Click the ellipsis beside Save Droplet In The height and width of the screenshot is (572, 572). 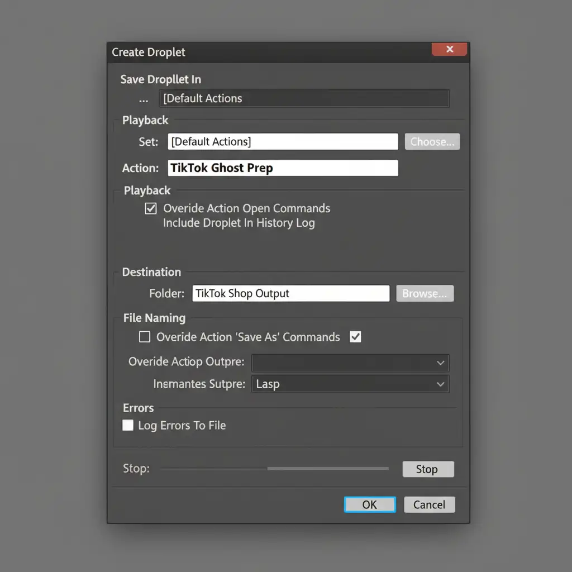coord(144,99)
